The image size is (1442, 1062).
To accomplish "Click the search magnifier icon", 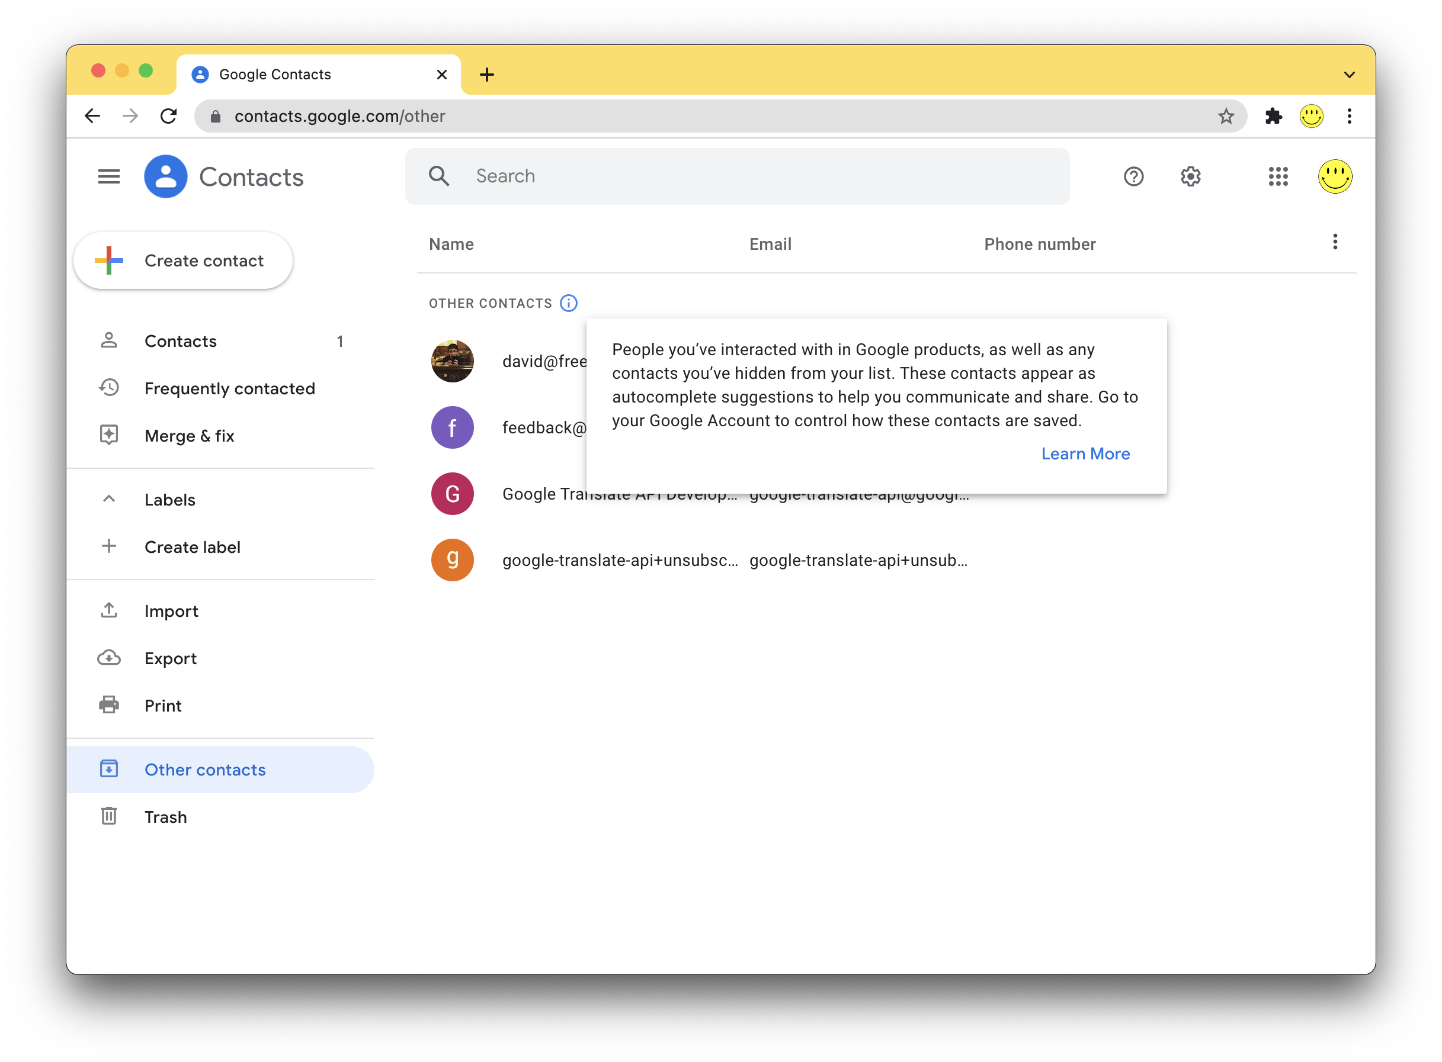I will tap(438, 175).
